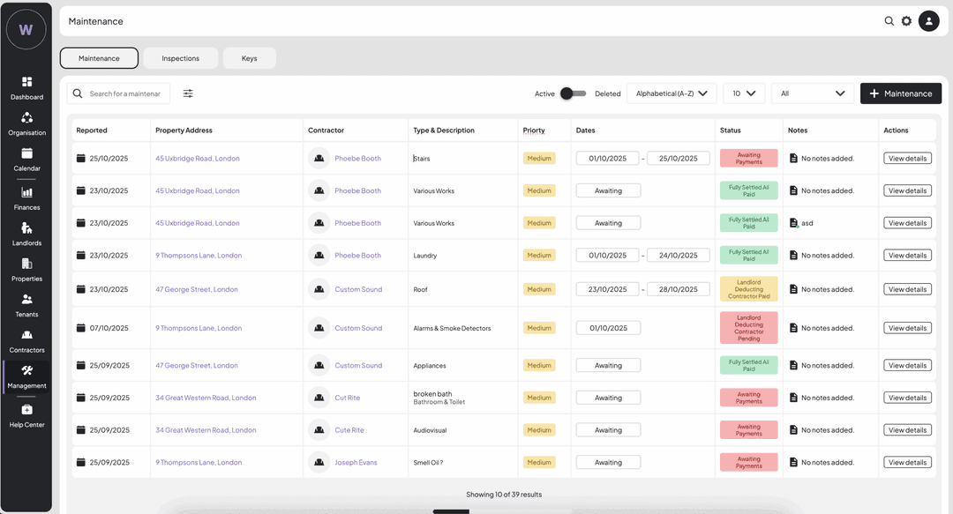
Task: Navigate to Contractors in sidebar
Action: 26,340
